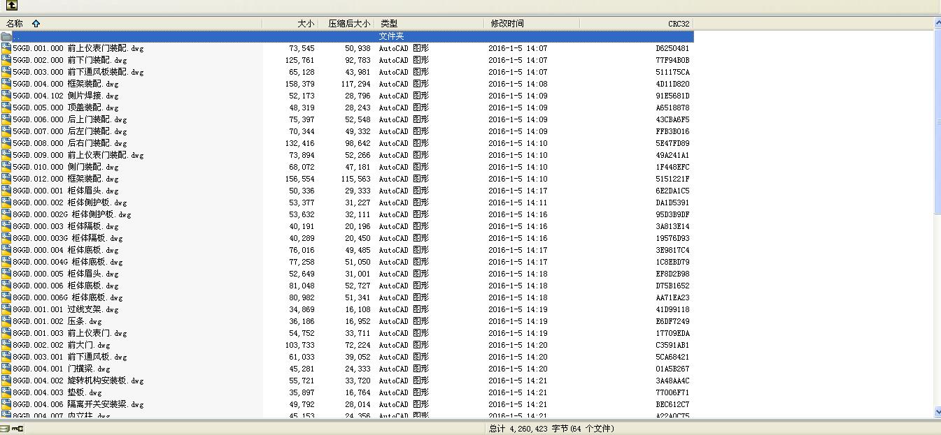Click the file icon of 8GGD.000.001 柜体眉头
The image size is (941, 435).
pyautogui.click(x=6, y=191)
